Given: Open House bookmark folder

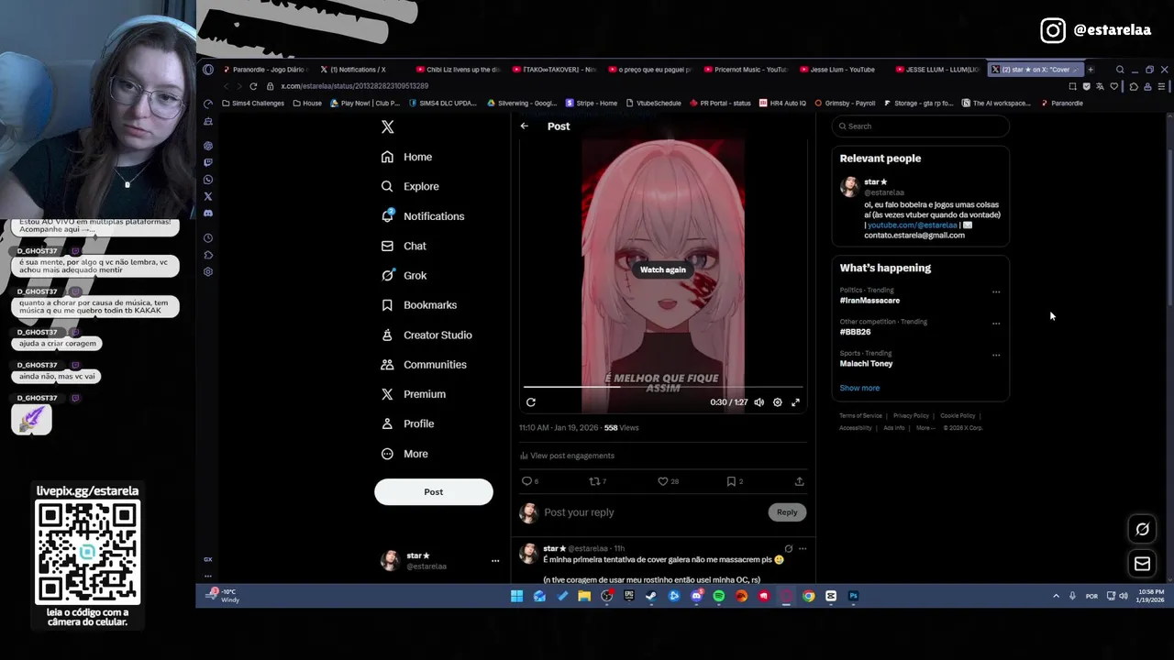Looking at the screenshot, I should (307, 104).
